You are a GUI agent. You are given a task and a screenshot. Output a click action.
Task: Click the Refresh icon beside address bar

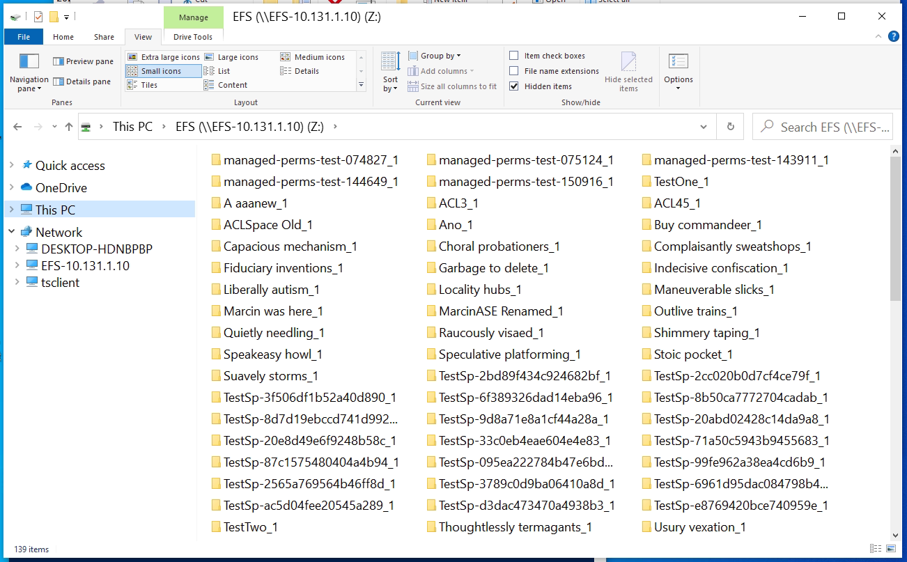(730, 127)
